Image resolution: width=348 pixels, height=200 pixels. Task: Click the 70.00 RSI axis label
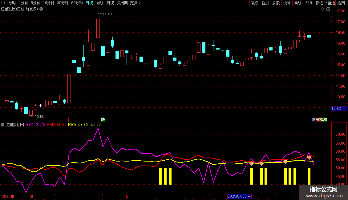(x=340, y=134)
